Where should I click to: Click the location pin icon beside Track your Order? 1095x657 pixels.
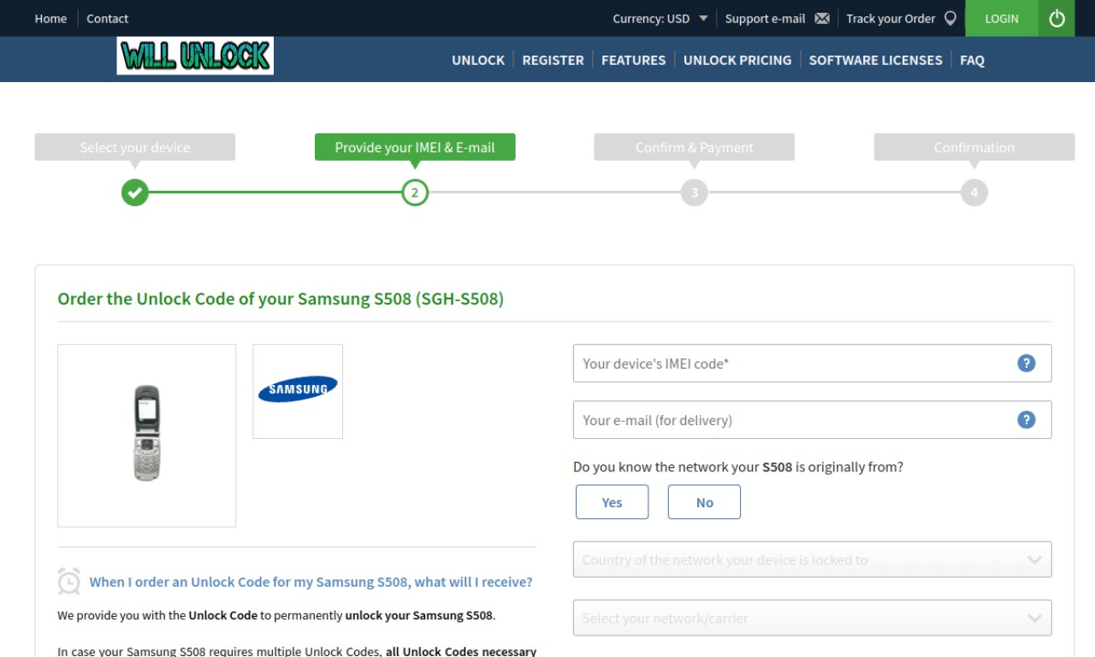pyautogui.click(x=950, y=18)
